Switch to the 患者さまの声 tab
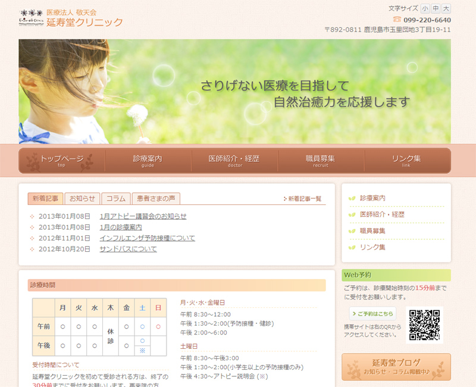 coord(156,199)
